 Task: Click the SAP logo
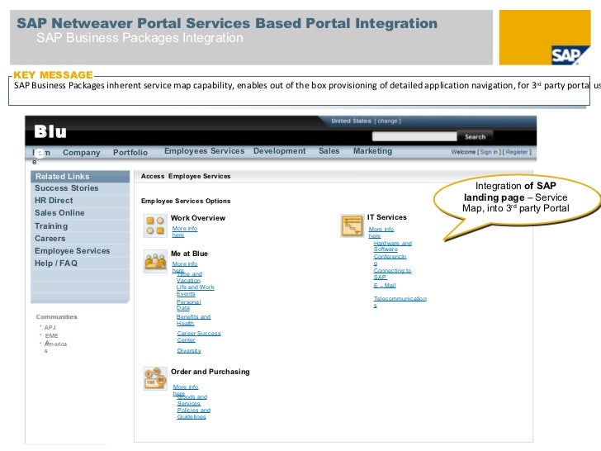coord(570,55)
